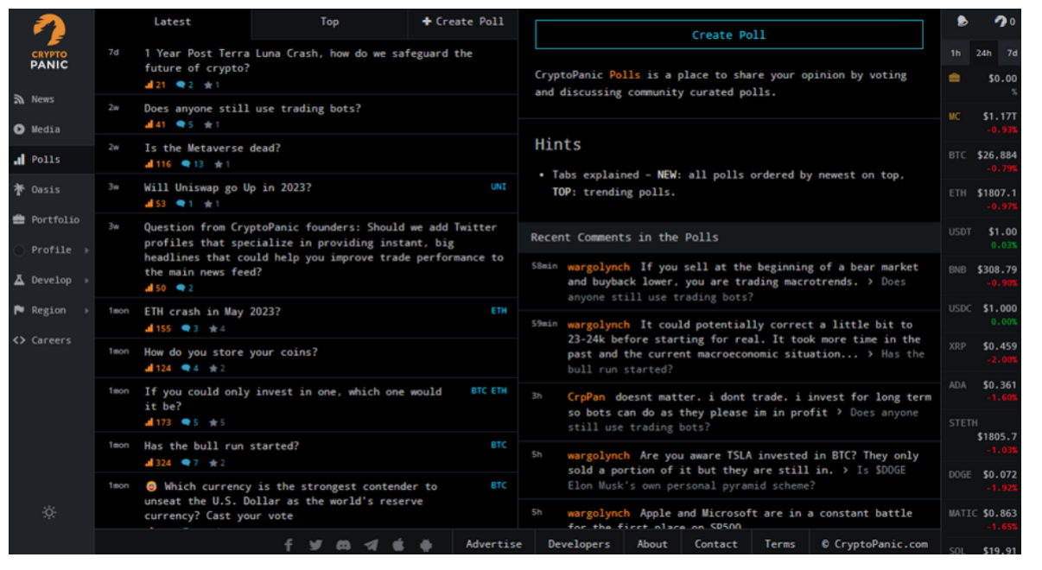Open the News section icon
This screenshot has width=1042, height=570.
coord(19,99)
